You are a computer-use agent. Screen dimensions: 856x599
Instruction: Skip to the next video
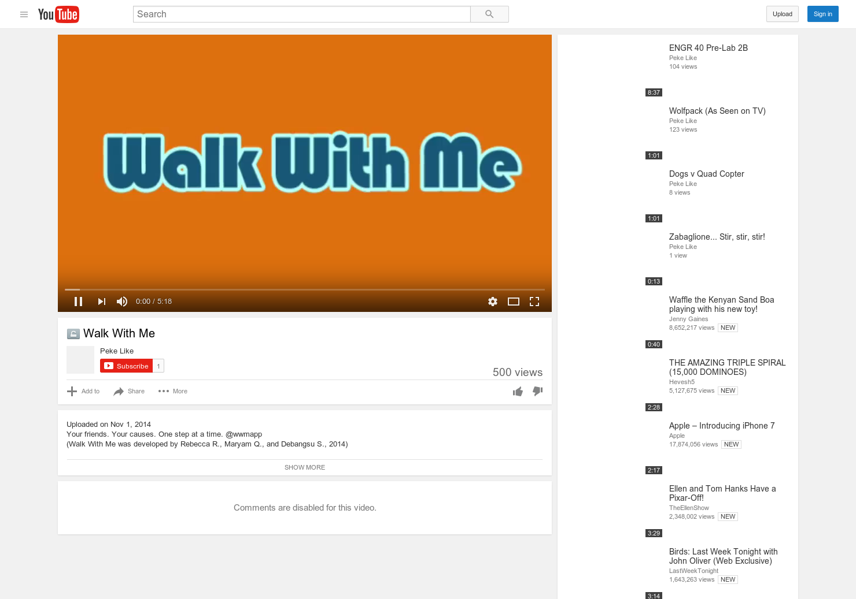[x=101, y=301]
